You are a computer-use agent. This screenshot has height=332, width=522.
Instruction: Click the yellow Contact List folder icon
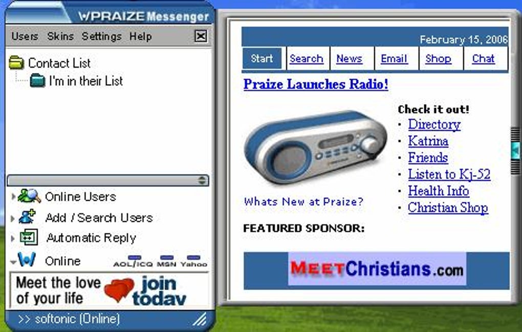point(17,62)
